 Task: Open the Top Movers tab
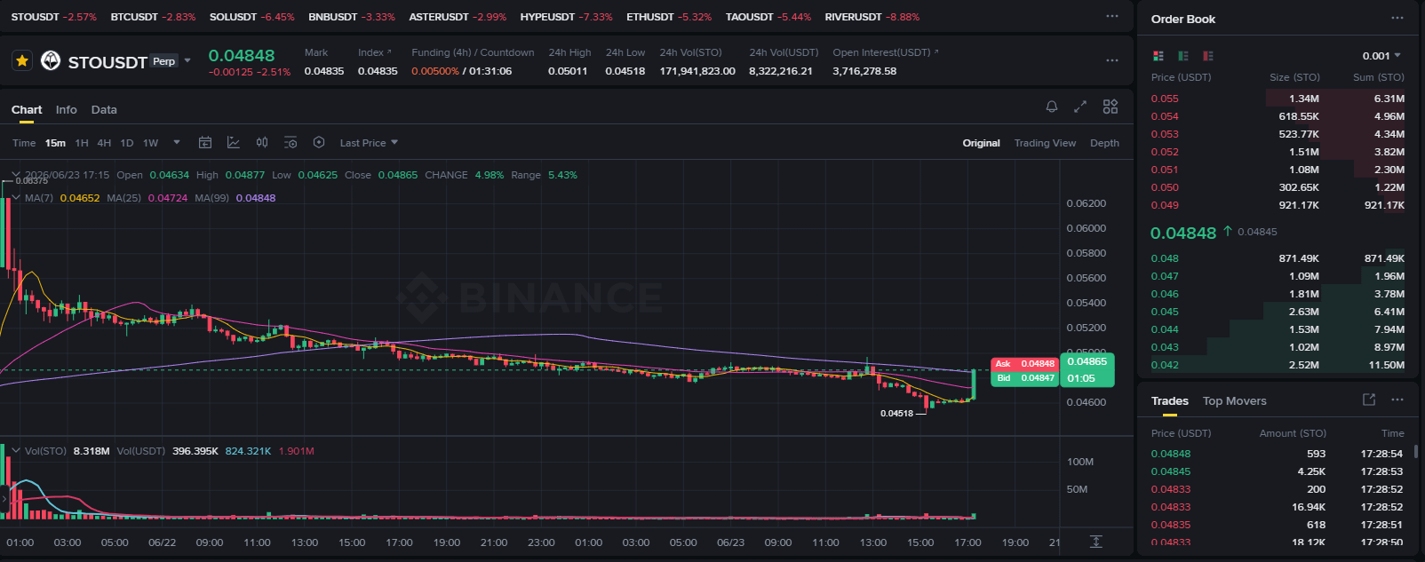(x=1235, y=401)
